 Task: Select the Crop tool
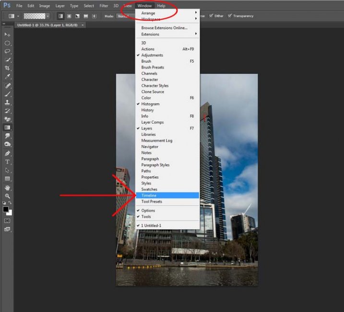[x=7, y=68]
